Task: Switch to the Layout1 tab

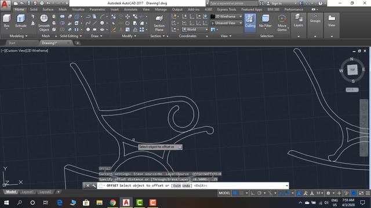Action: tap(27, 192)
